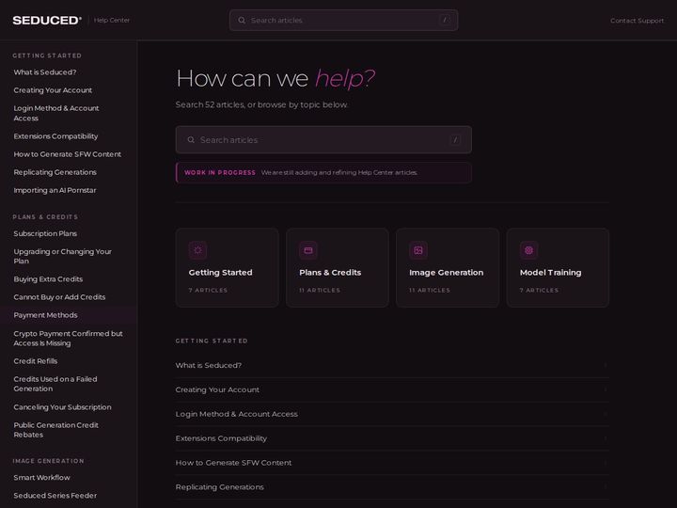Open How to Generate SFW Content in sidebar
Viewport: 677px width, 508px height.
click(x=68, y=154)
